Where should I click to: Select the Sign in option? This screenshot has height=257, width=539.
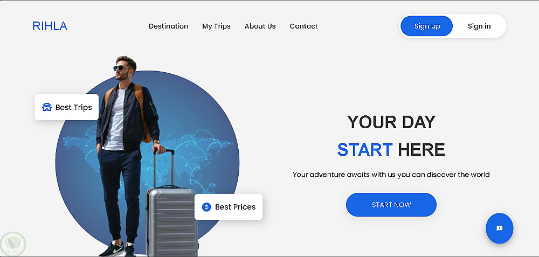point(479,26)
